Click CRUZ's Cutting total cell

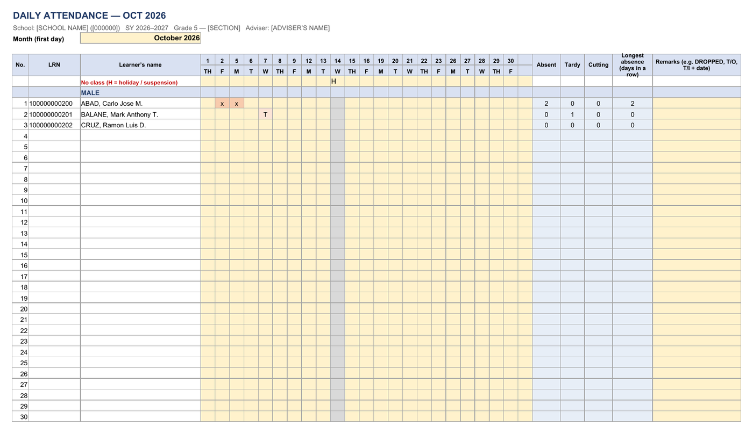pyautogui.click(x=598, y=125)
